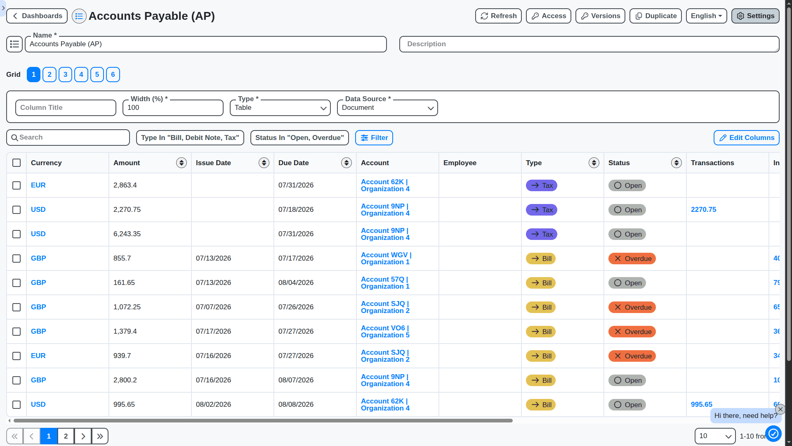Click the Column Title input field
This screenshot has height=446, width=792.
(x=66, y=108)
